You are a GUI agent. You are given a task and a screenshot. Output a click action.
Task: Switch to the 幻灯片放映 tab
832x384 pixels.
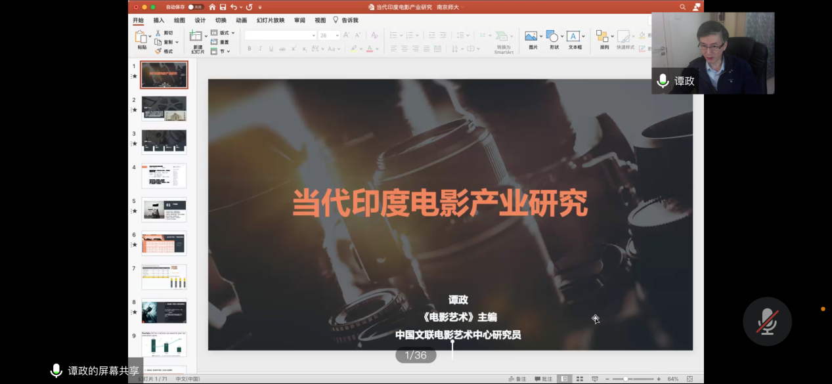pos(271,20)
